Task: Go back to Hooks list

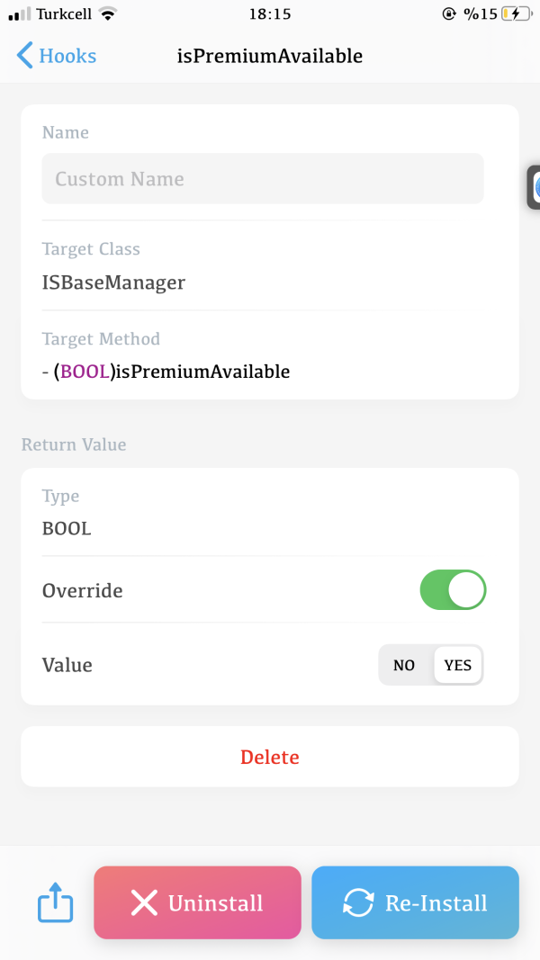Action: (x=67, y=56)
